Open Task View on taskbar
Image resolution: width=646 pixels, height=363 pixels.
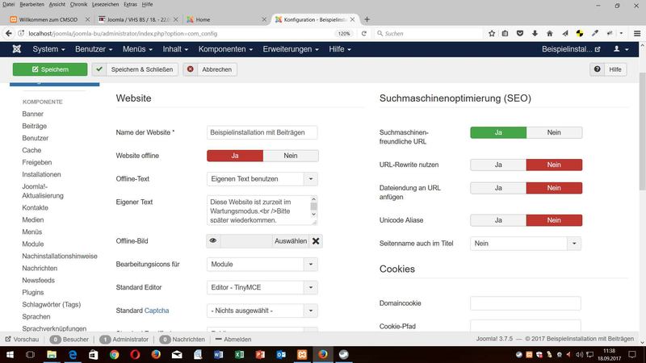tap(30, 354)
